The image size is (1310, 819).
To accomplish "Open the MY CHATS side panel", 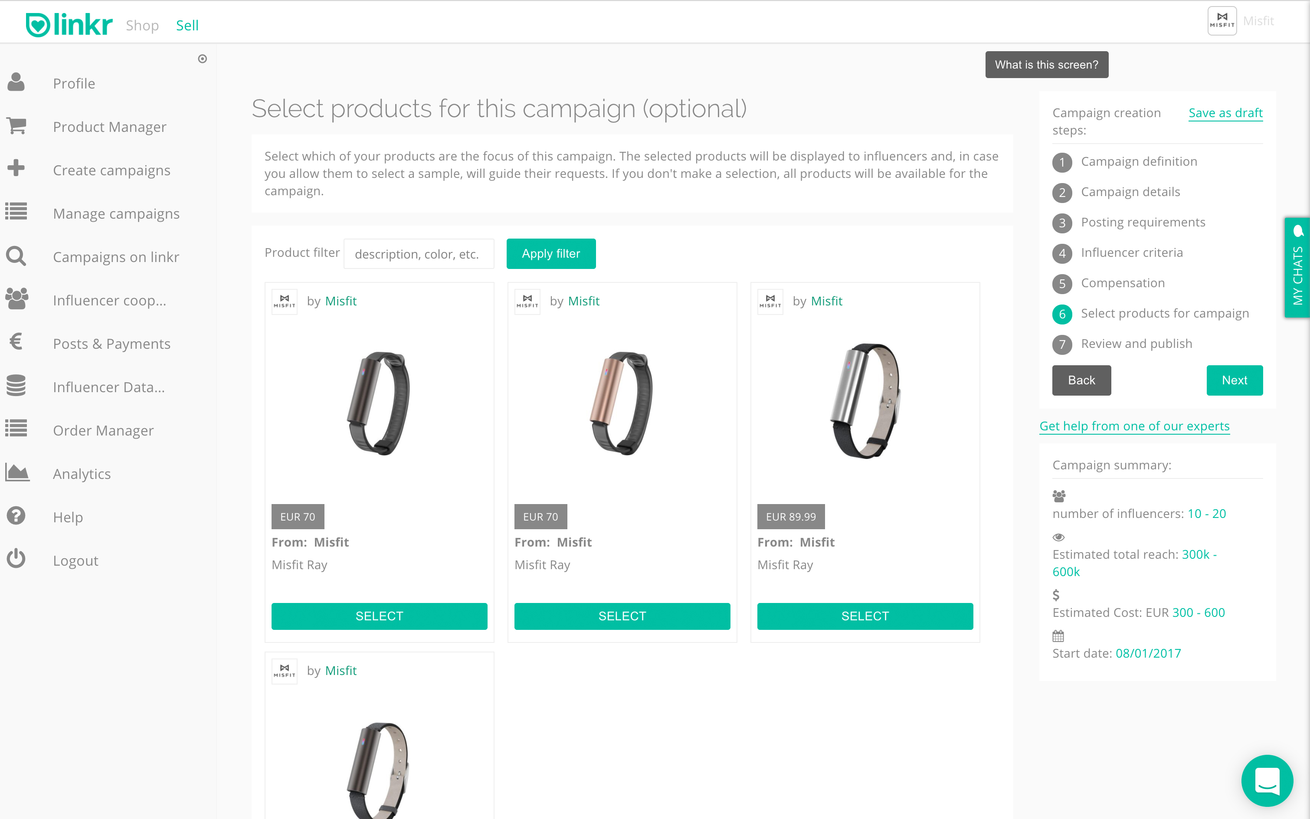I will pos(1297,271).
